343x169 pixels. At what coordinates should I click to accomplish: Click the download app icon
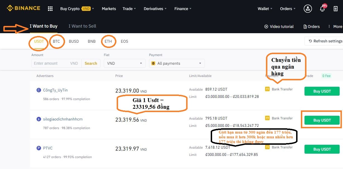336,9
